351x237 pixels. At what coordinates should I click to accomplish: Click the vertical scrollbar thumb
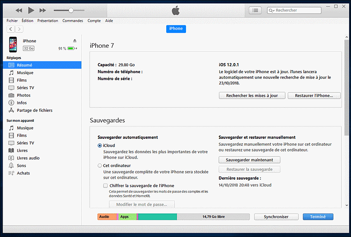[347, 88]
